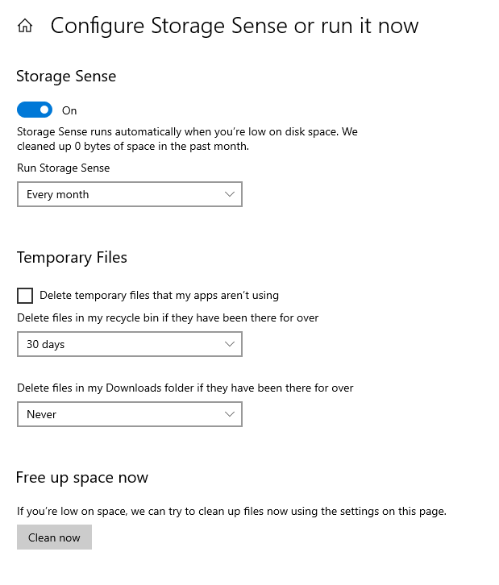
Task: Click the "On" label beside the switch
Action: (x=69, y=110)
